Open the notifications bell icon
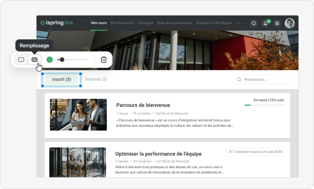 click(x=265, y=23)
